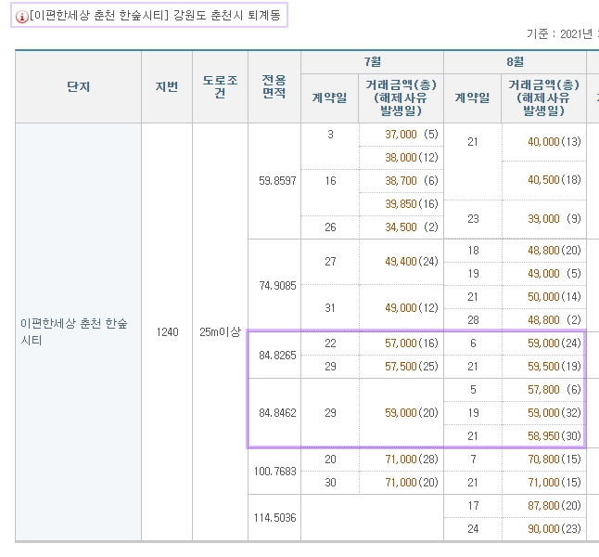The height and width of the screenshot is (557, 599).
Task: Click price 59,000(24) in August
Action: (554, 343)
